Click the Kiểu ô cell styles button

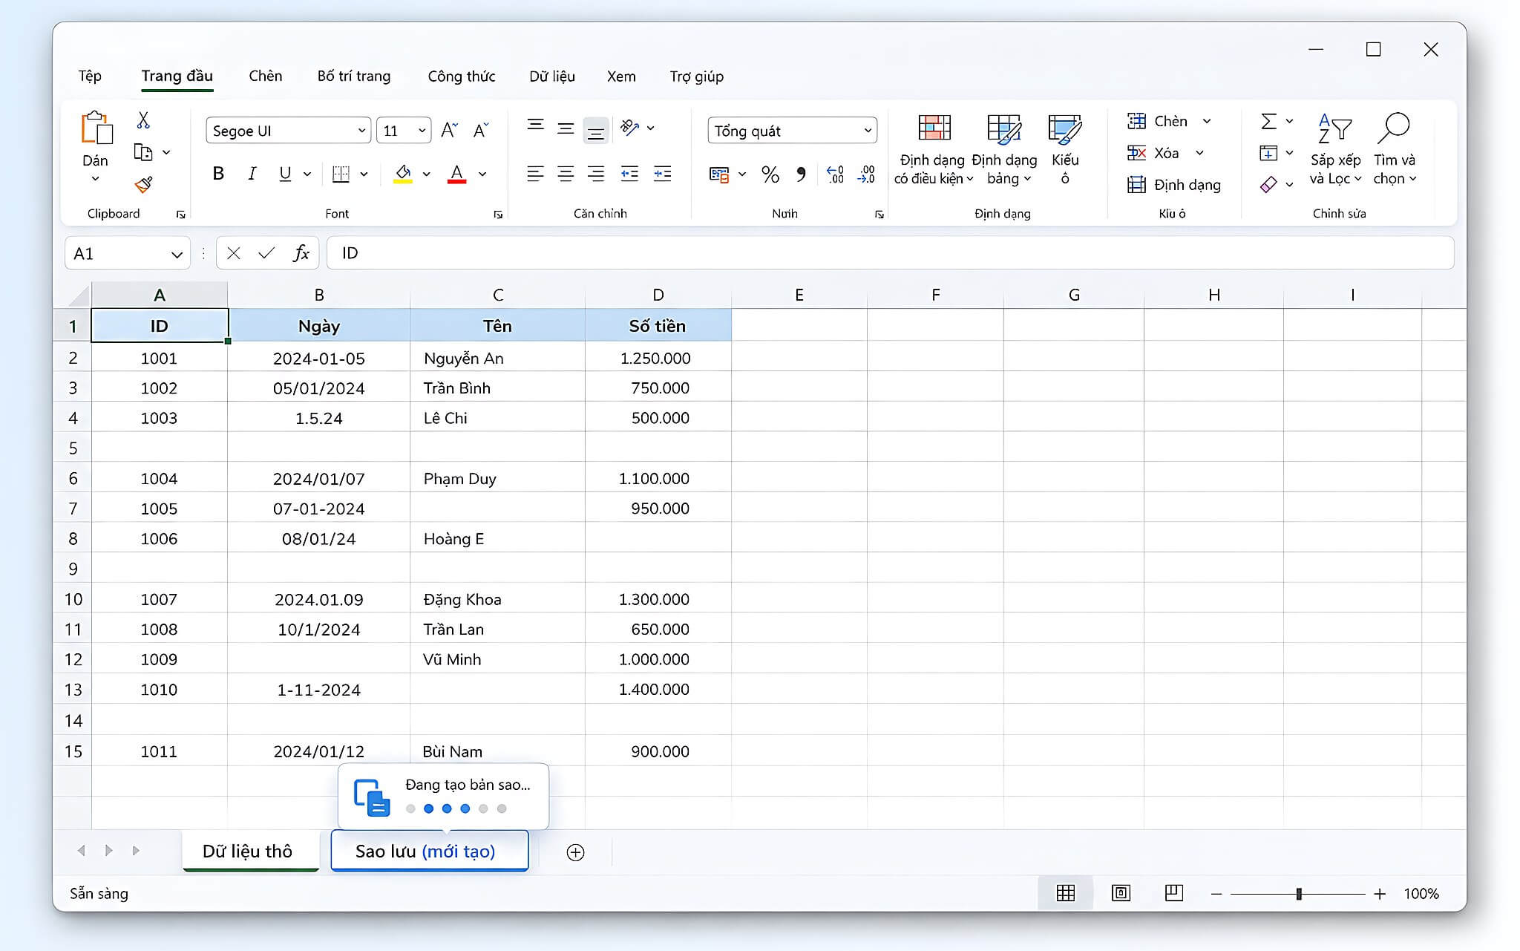coord(1065,149)
